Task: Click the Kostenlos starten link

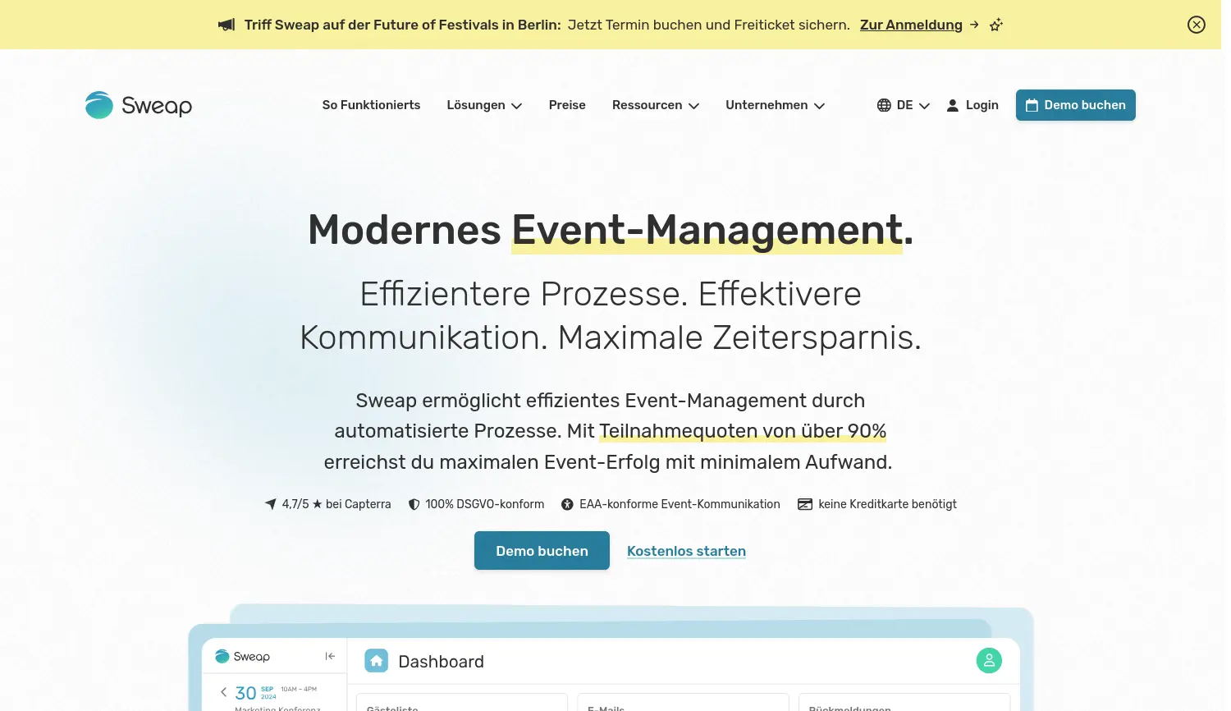Action: pos(686,551)
